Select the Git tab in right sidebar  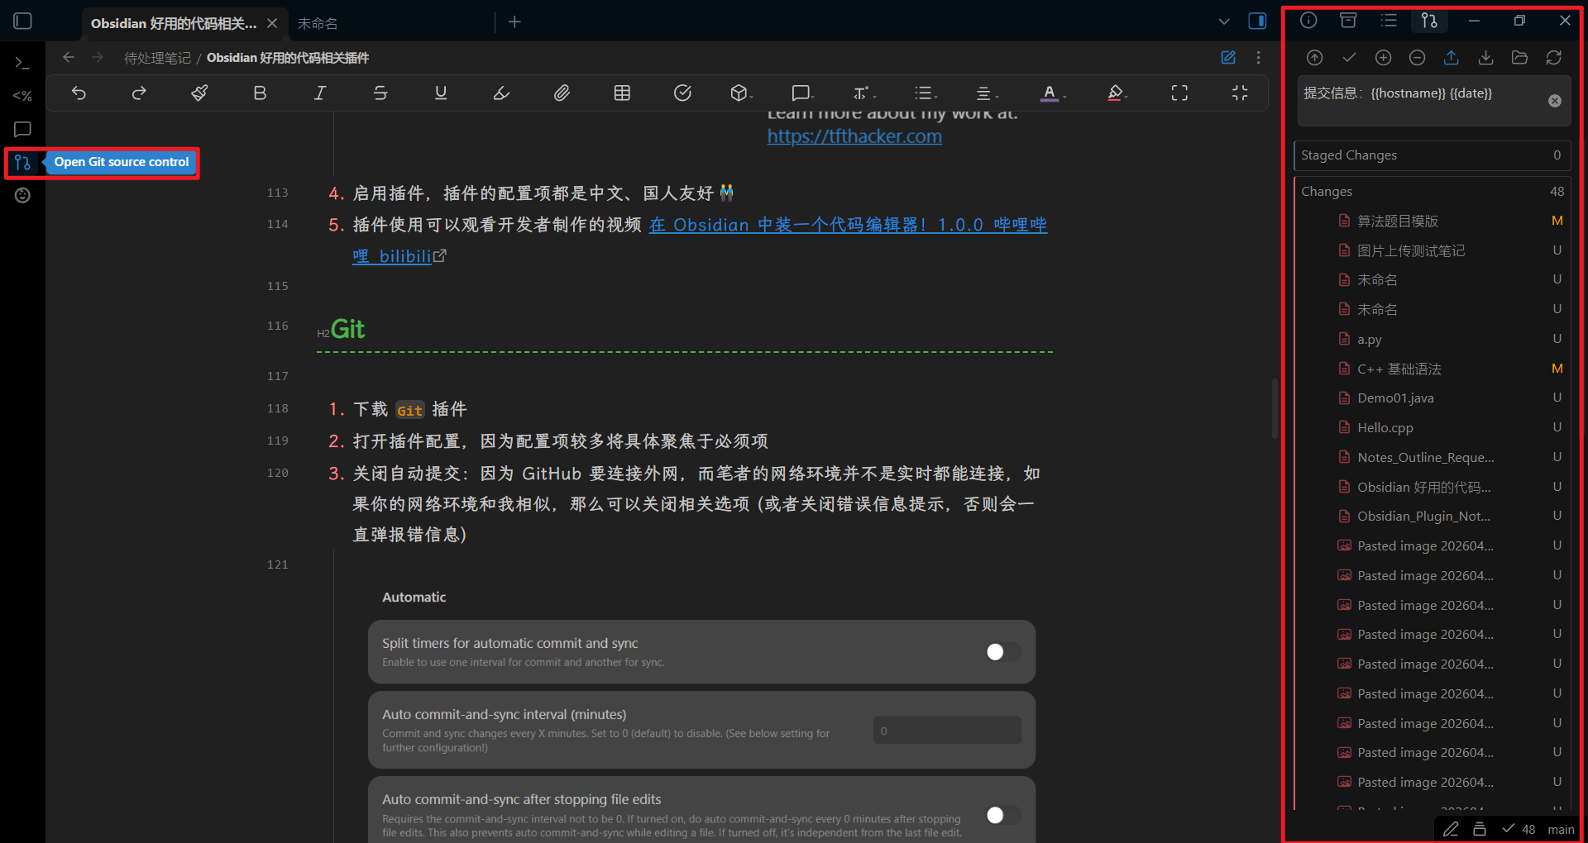(x=1429, y=21)
